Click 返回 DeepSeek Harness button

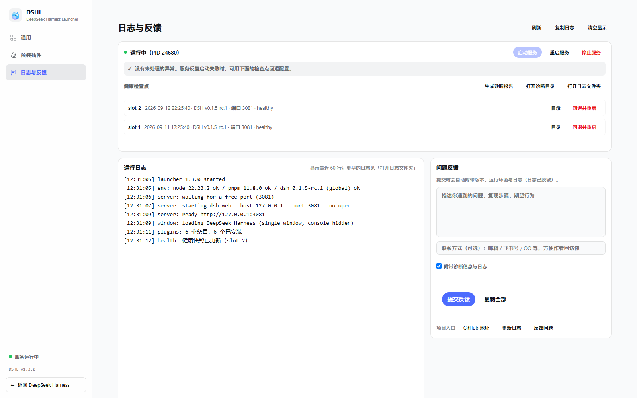pyautogui.click(x=46, y=385)
